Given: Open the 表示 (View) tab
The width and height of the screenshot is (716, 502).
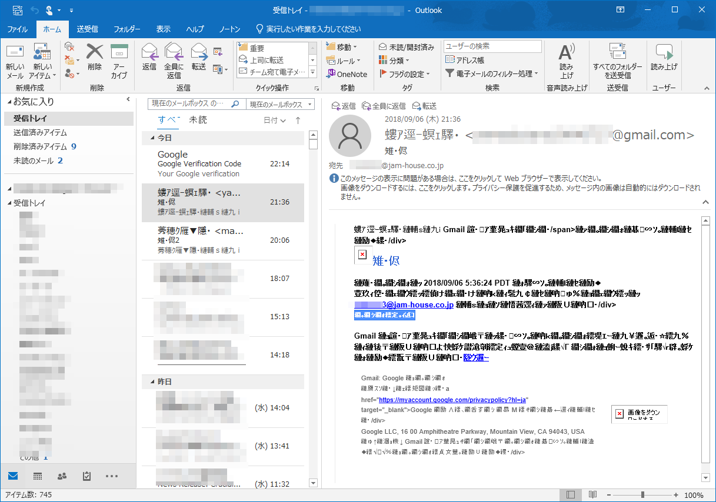Looking at the screenshot, I should 164,29.
